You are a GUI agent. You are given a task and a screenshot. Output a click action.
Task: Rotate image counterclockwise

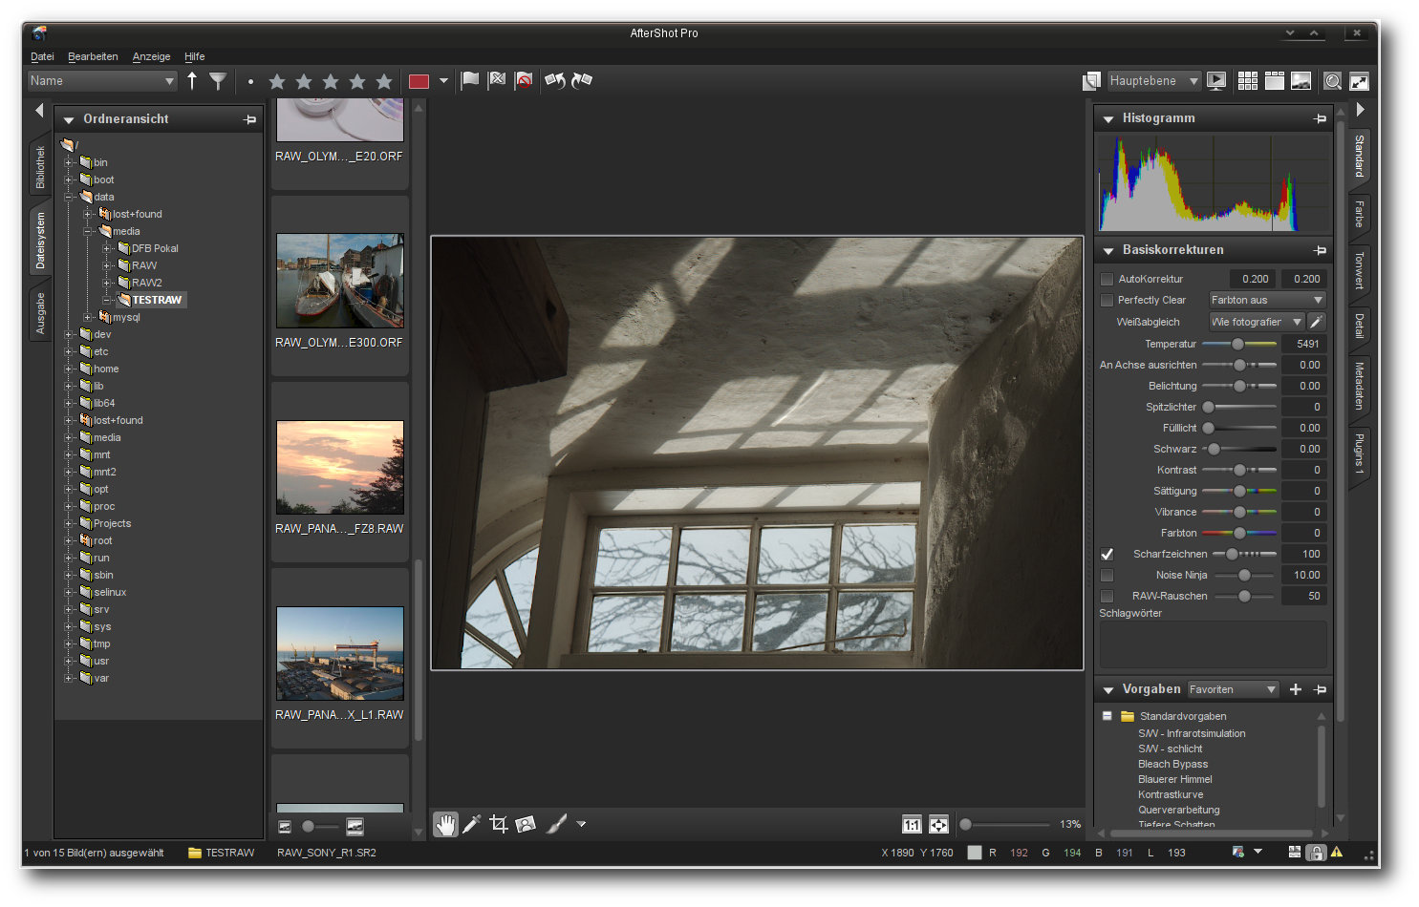(555, 81)
